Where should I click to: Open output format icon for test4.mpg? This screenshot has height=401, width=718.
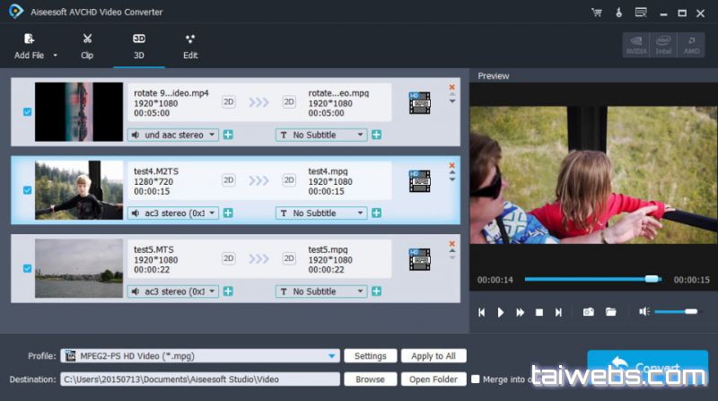tap(419, 181)
